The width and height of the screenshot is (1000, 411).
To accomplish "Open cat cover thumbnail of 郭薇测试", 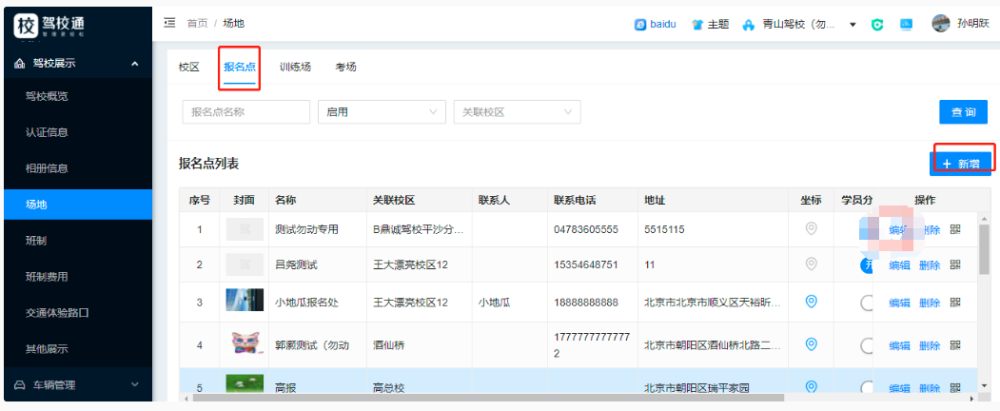I will point(245,342).
